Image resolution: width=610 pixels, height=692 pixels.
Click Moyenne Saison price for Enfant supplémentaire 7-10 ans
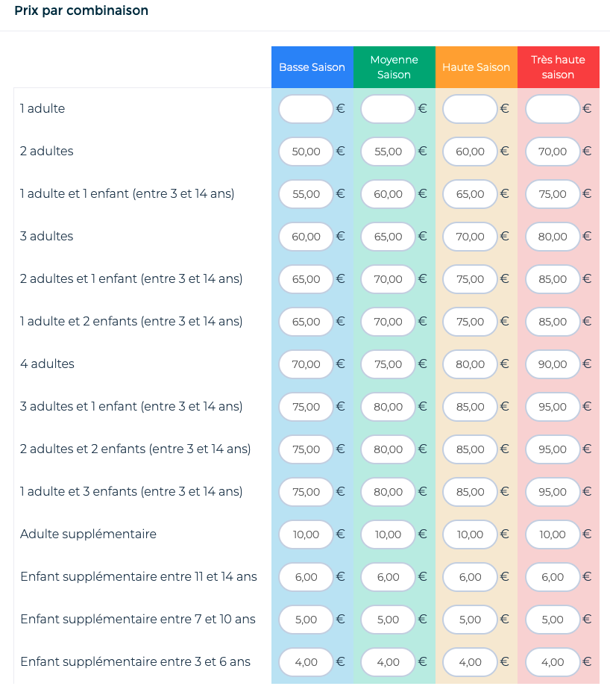click(388, 620)
